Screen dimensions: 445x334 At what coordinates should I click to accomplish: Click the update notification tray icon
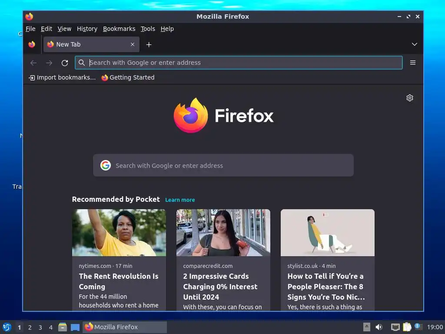(418, 327)
